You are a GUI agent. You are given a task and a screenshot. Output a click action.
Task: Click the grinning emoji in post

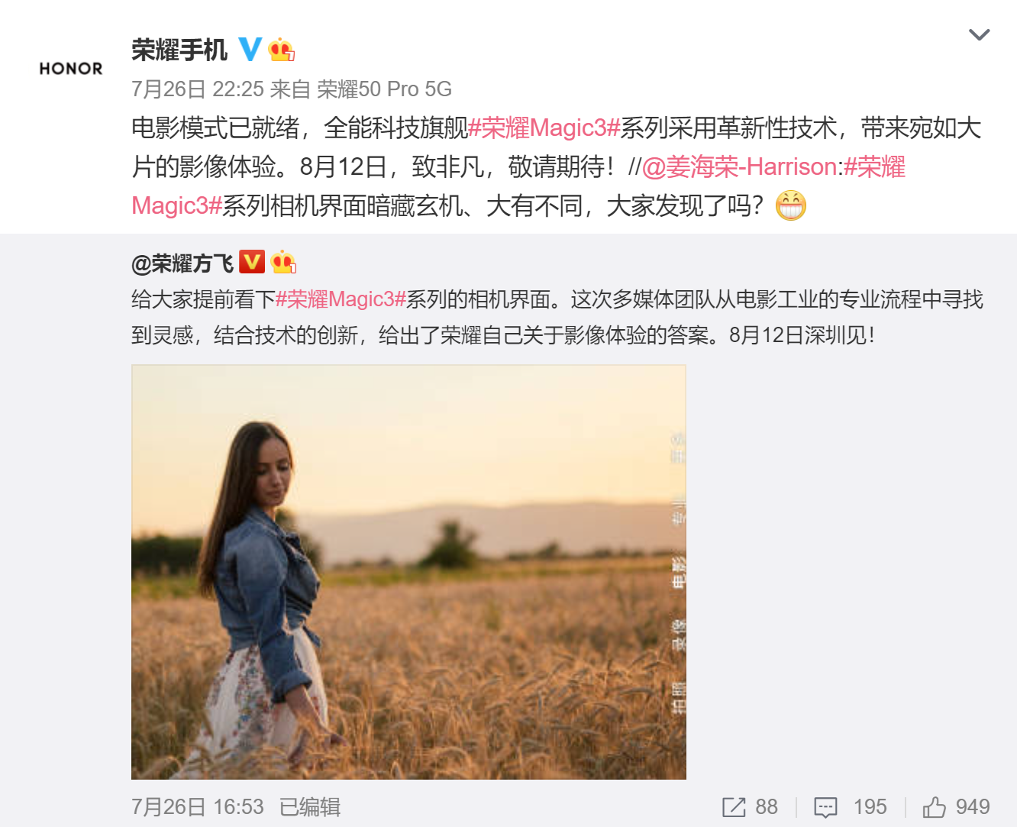coord(790,205)
